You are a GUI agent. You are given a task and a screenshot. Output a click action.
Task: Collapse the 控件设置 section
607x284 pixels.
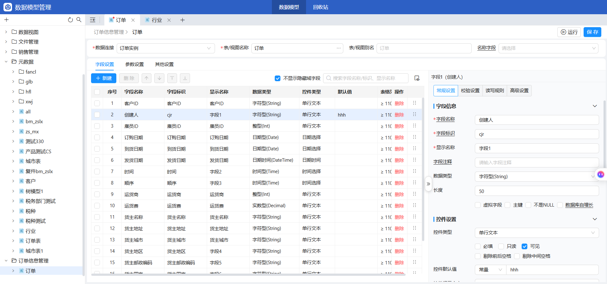pos(595,219)
